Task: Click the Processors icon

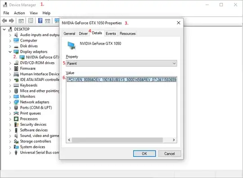Action: [16, 119]
